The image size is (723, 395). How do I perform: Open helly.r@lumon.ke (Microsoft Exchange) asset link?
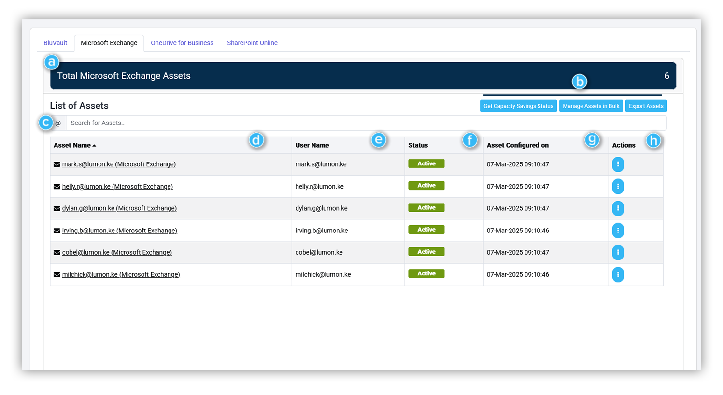click(117, 187)
